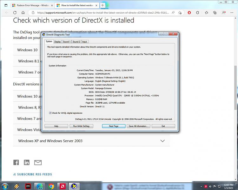
Task: Switch to Radeon Error Message browser tab
Action: [32, 5]
